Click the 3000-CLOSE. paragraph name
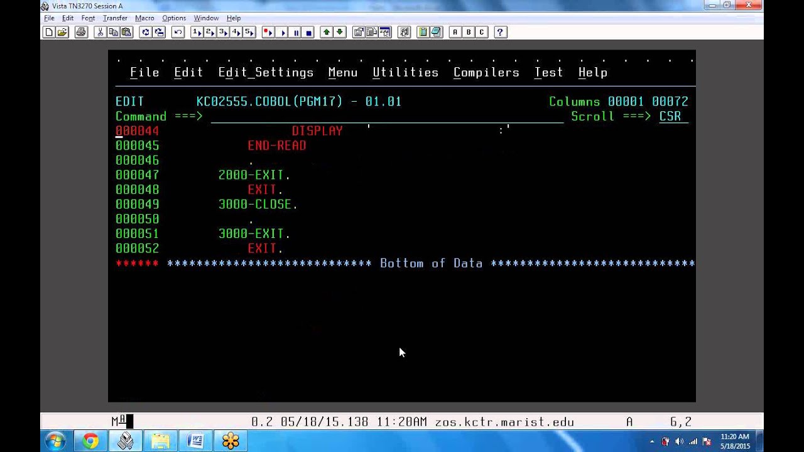Screen dimensions: 804x452 (258, 205)
